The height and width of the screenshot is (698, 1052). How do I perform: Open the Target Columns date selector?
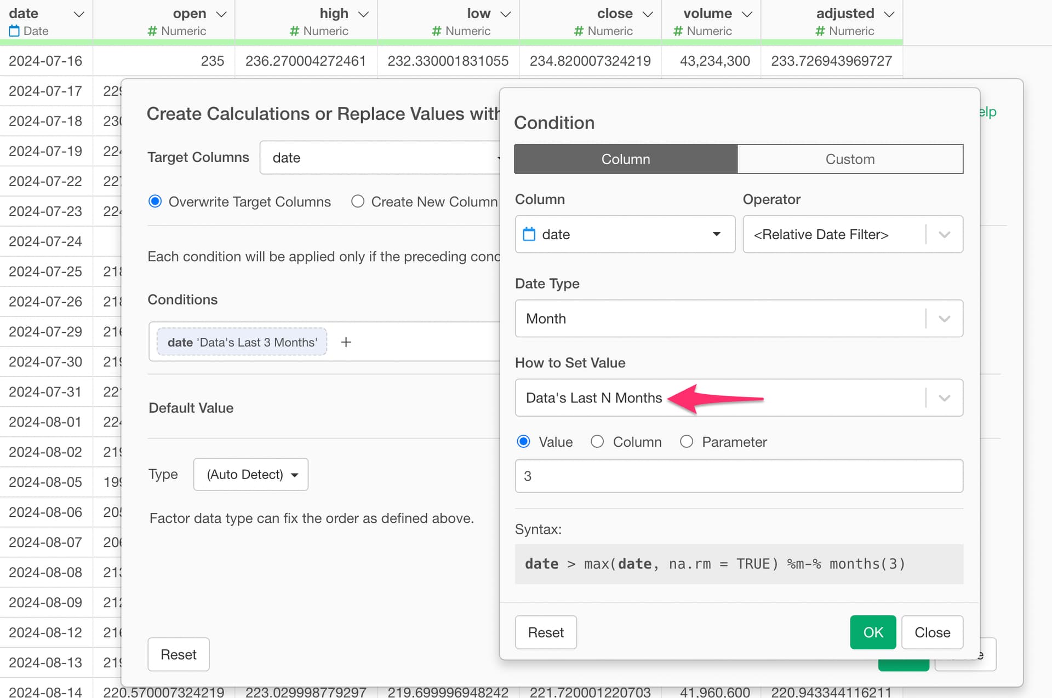tap(379, 158)
